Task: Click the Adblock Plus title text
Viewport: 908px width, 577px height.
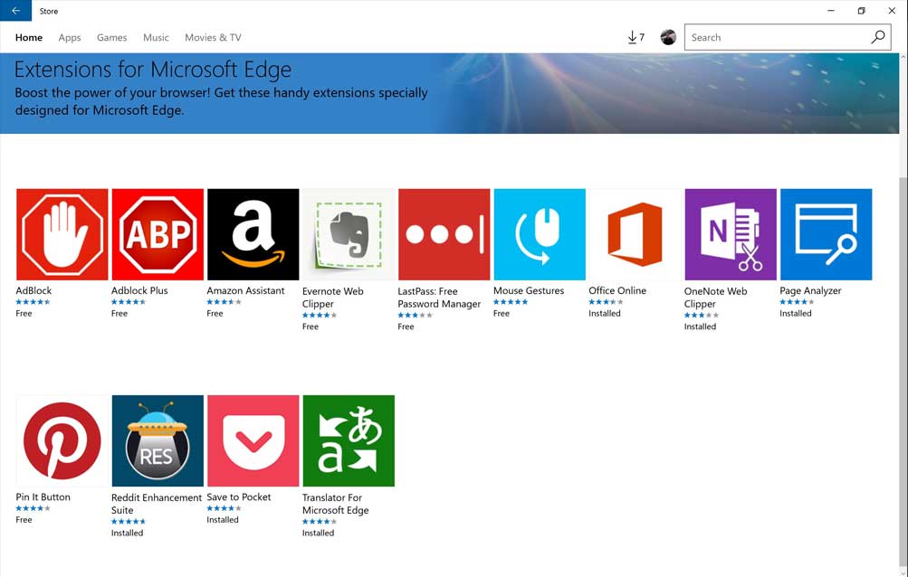Action: pyautogui.click(x=139, y=290)
